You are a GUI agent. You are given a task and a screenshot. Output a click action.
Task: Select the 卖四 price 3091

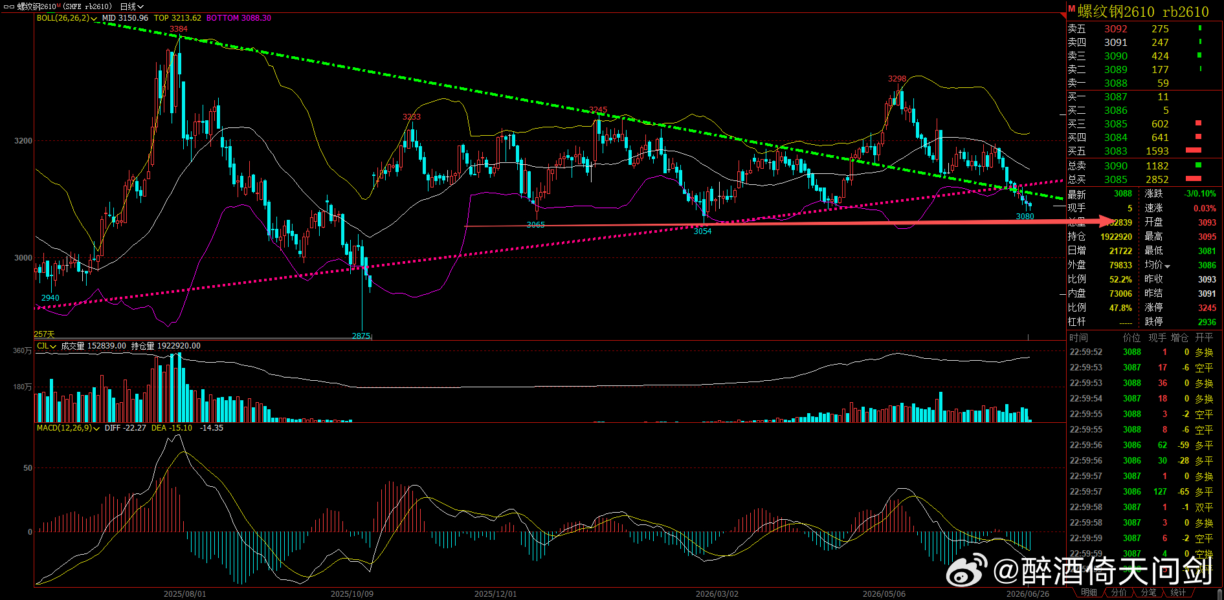tap(1116, 43)
